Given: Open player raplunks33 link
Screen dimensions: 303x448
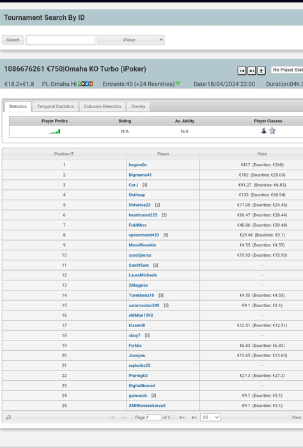Looking at the screenshot, I should [x=139, y=365].
